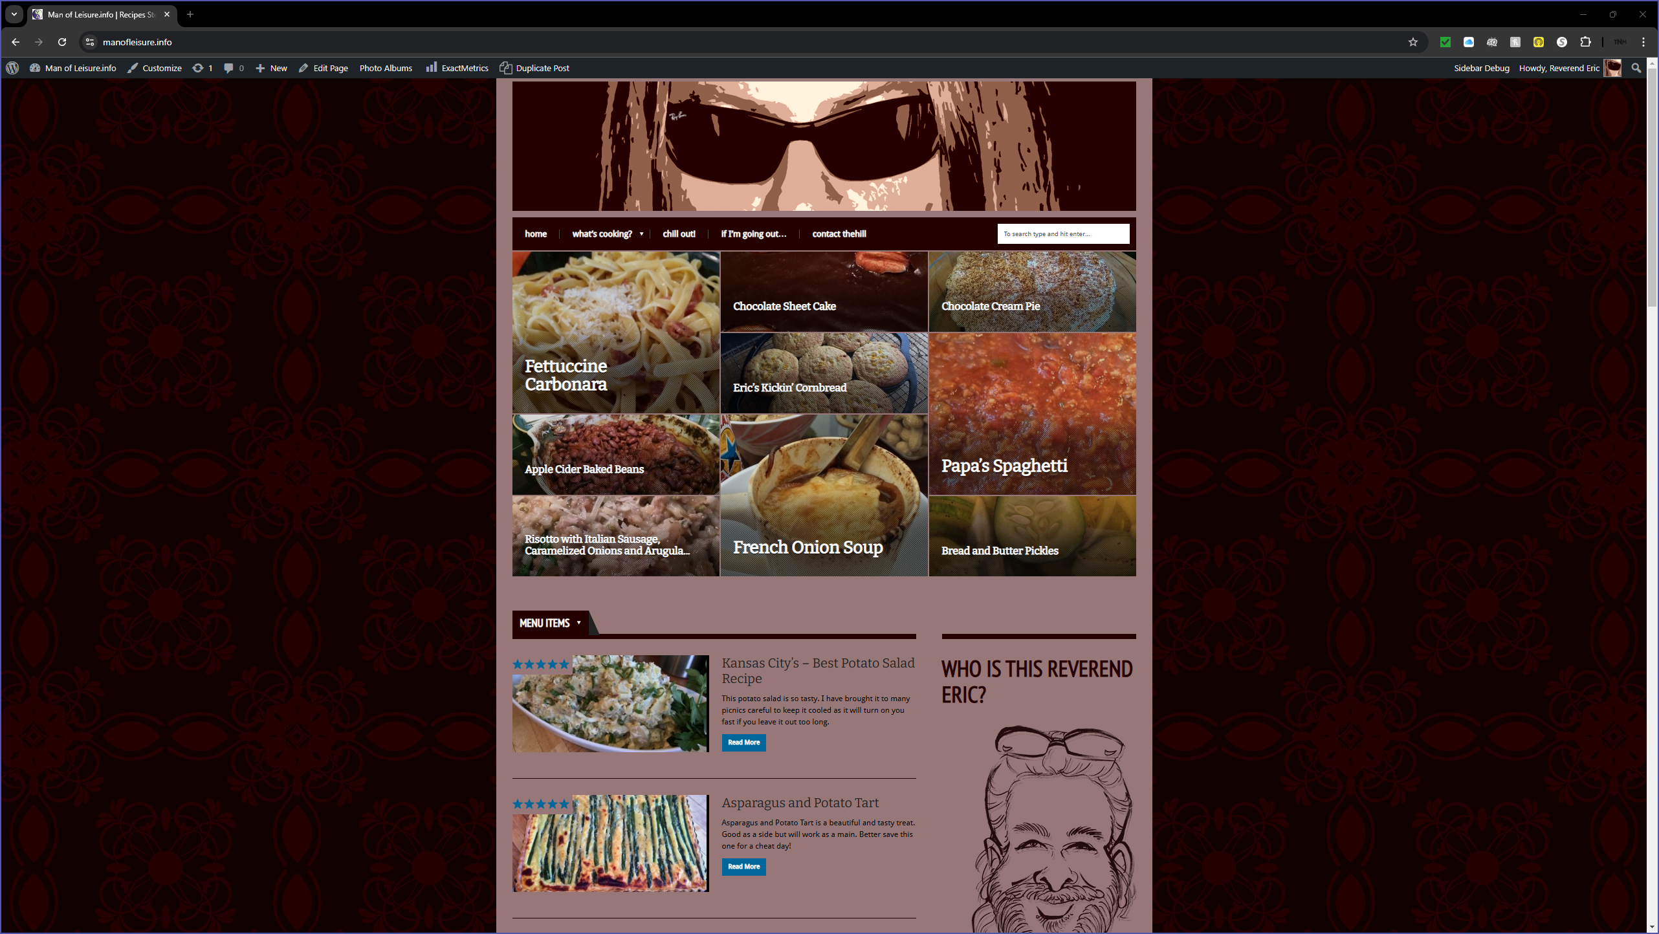
Task: Open the browser Extensions puzzle icon
Action: 1585,42
